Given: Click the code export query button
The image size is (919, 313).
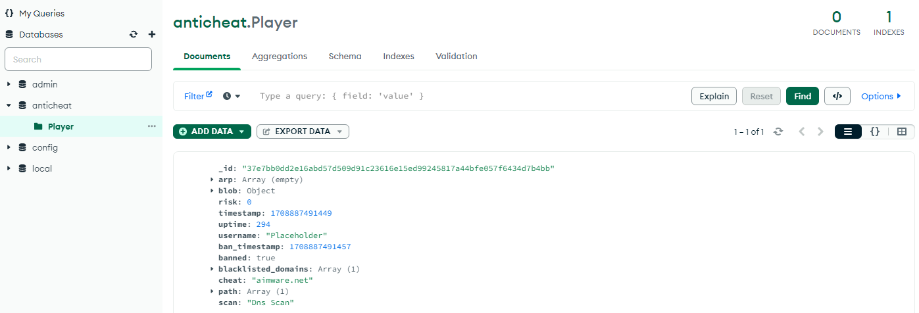Looking at the screenshot, I should point(837,96).
